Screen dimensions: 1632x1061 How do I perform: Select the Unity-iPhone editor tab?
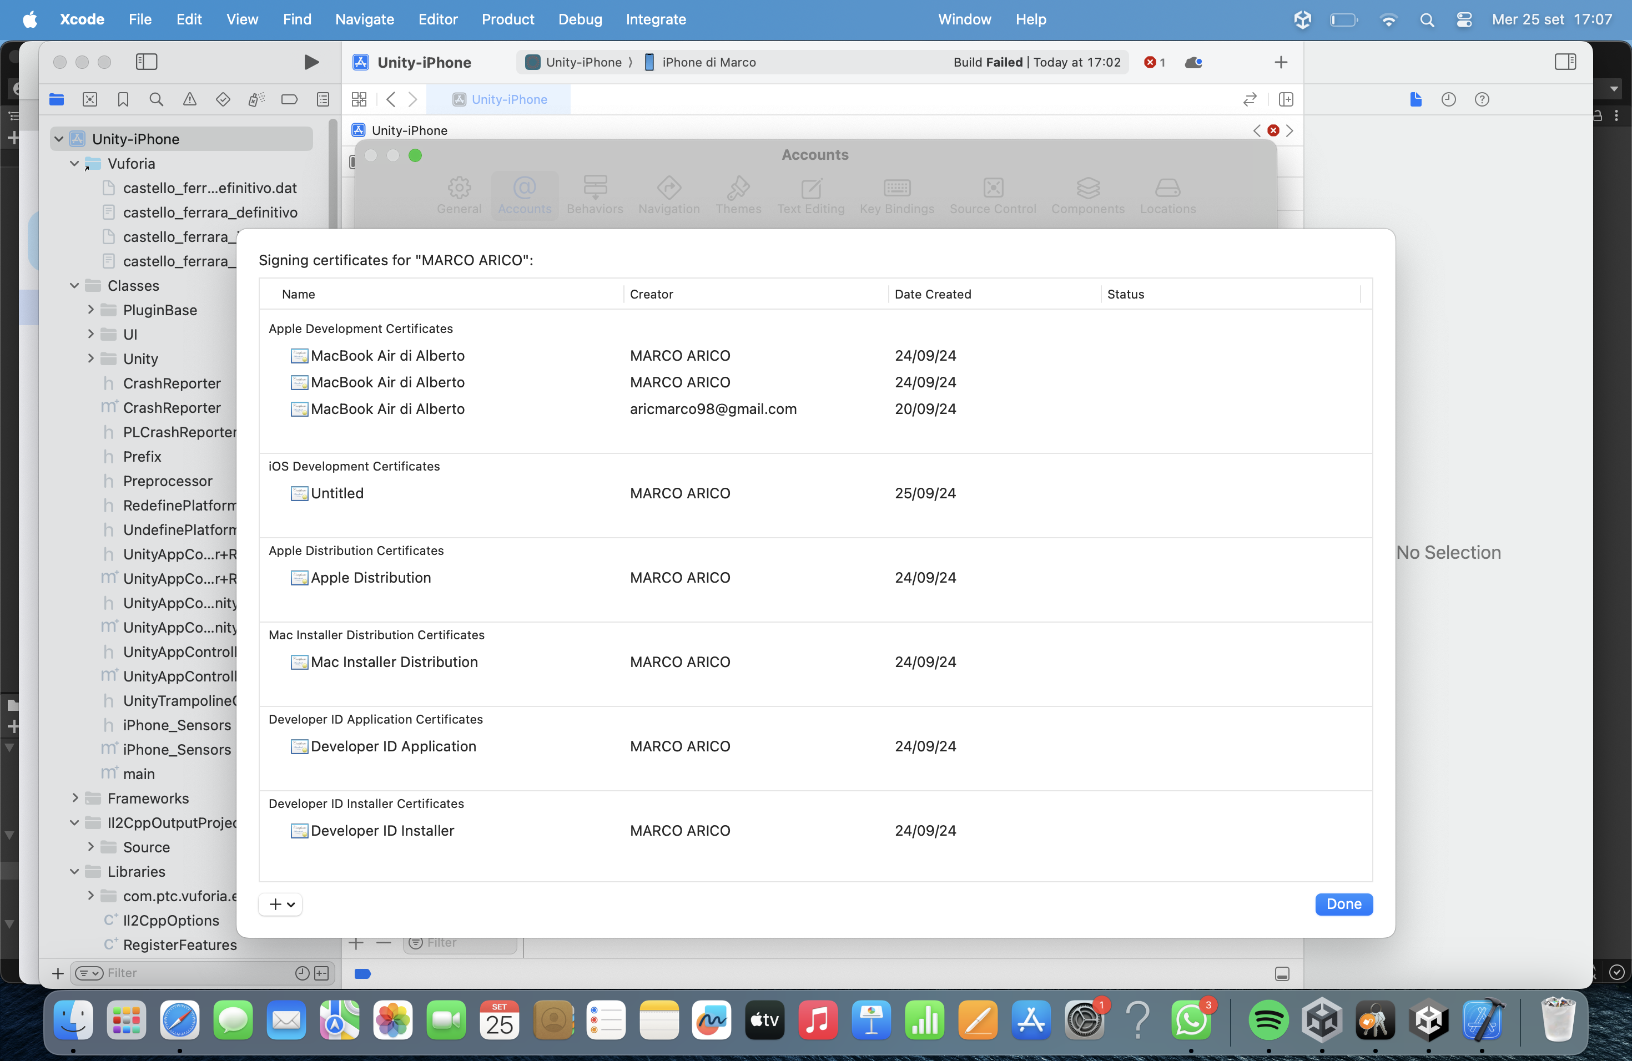(x=498, y=99)
